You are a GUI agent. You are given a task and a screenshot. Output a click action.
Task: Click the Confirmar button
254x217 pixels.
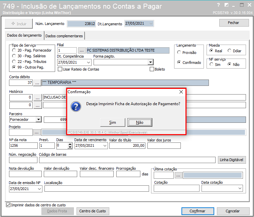point(198,211)
